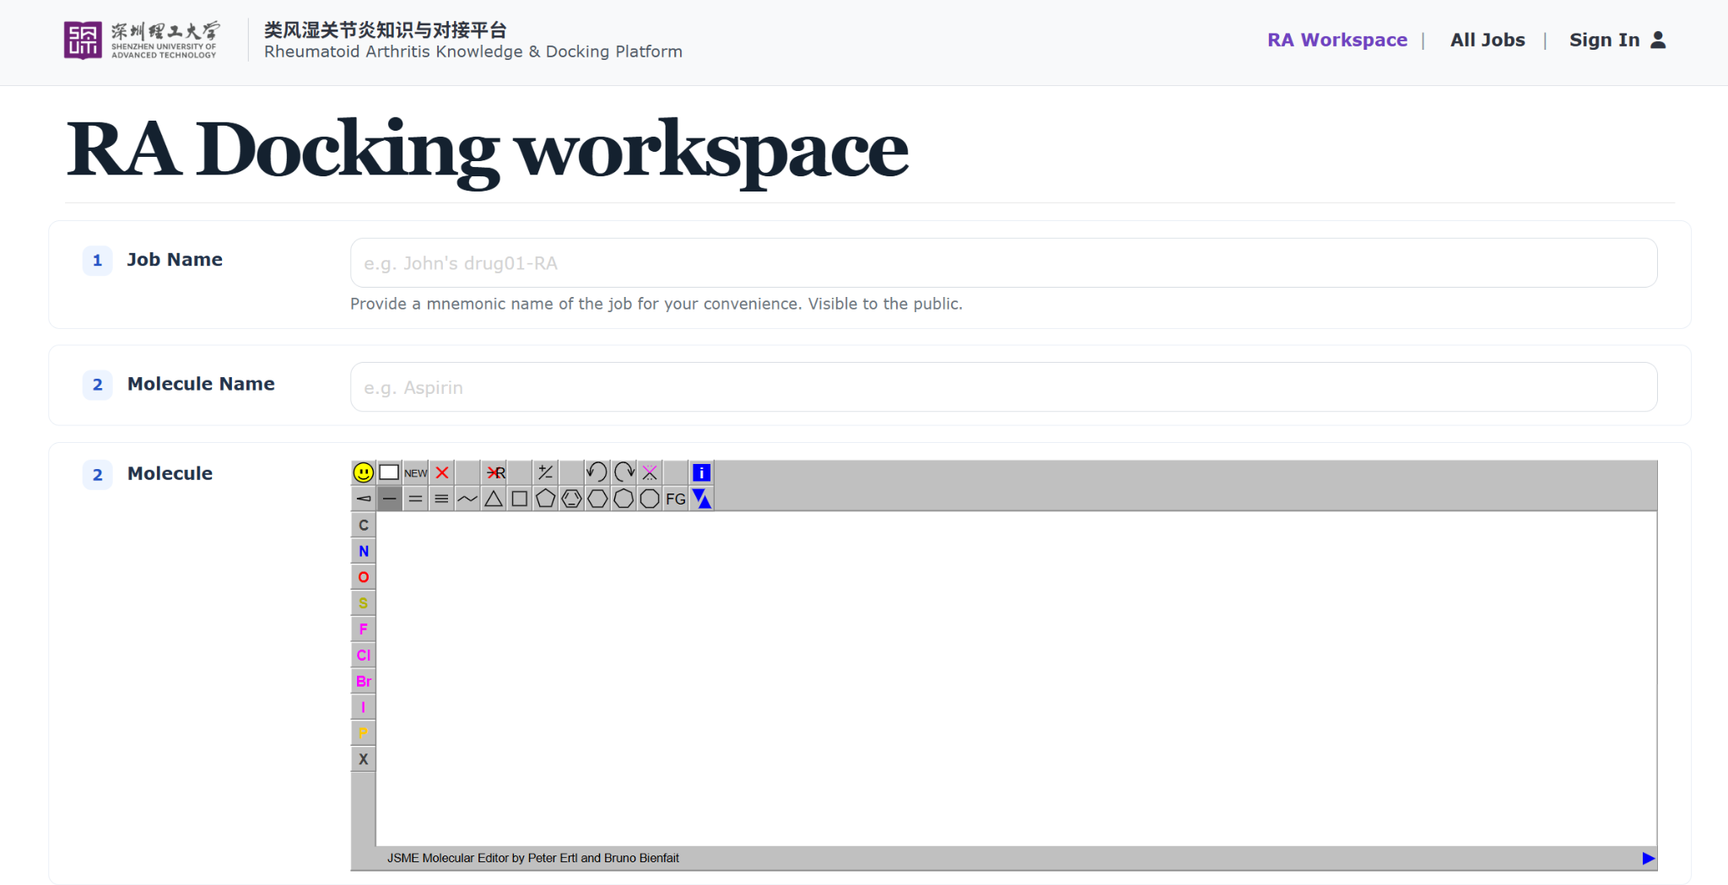
Task: Click the magenta spiro/cross tool icon
Action: pos(650,472)
